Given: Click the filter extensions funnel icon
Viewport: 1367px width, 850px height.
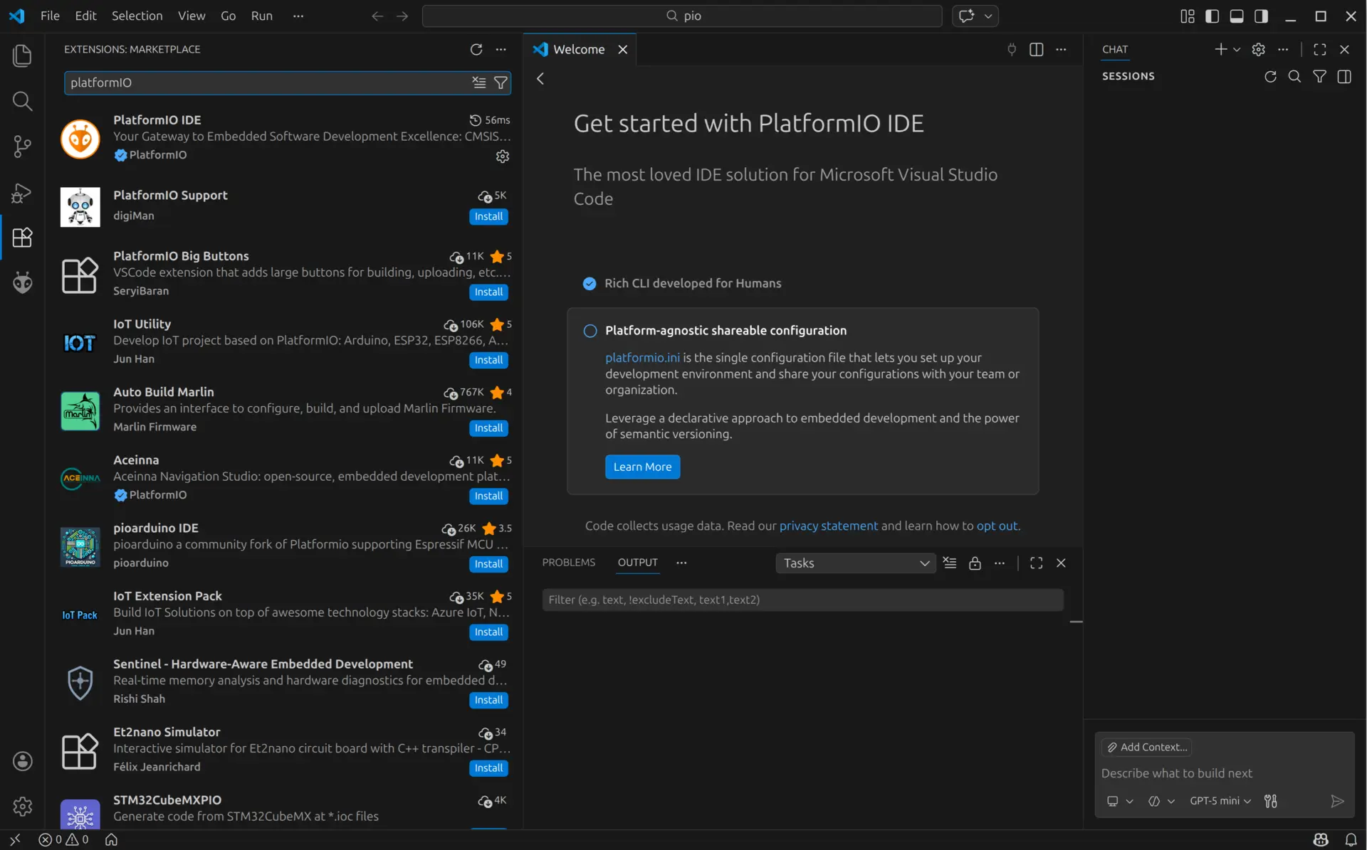Looking at the screenshot, I should click(501, 83).
